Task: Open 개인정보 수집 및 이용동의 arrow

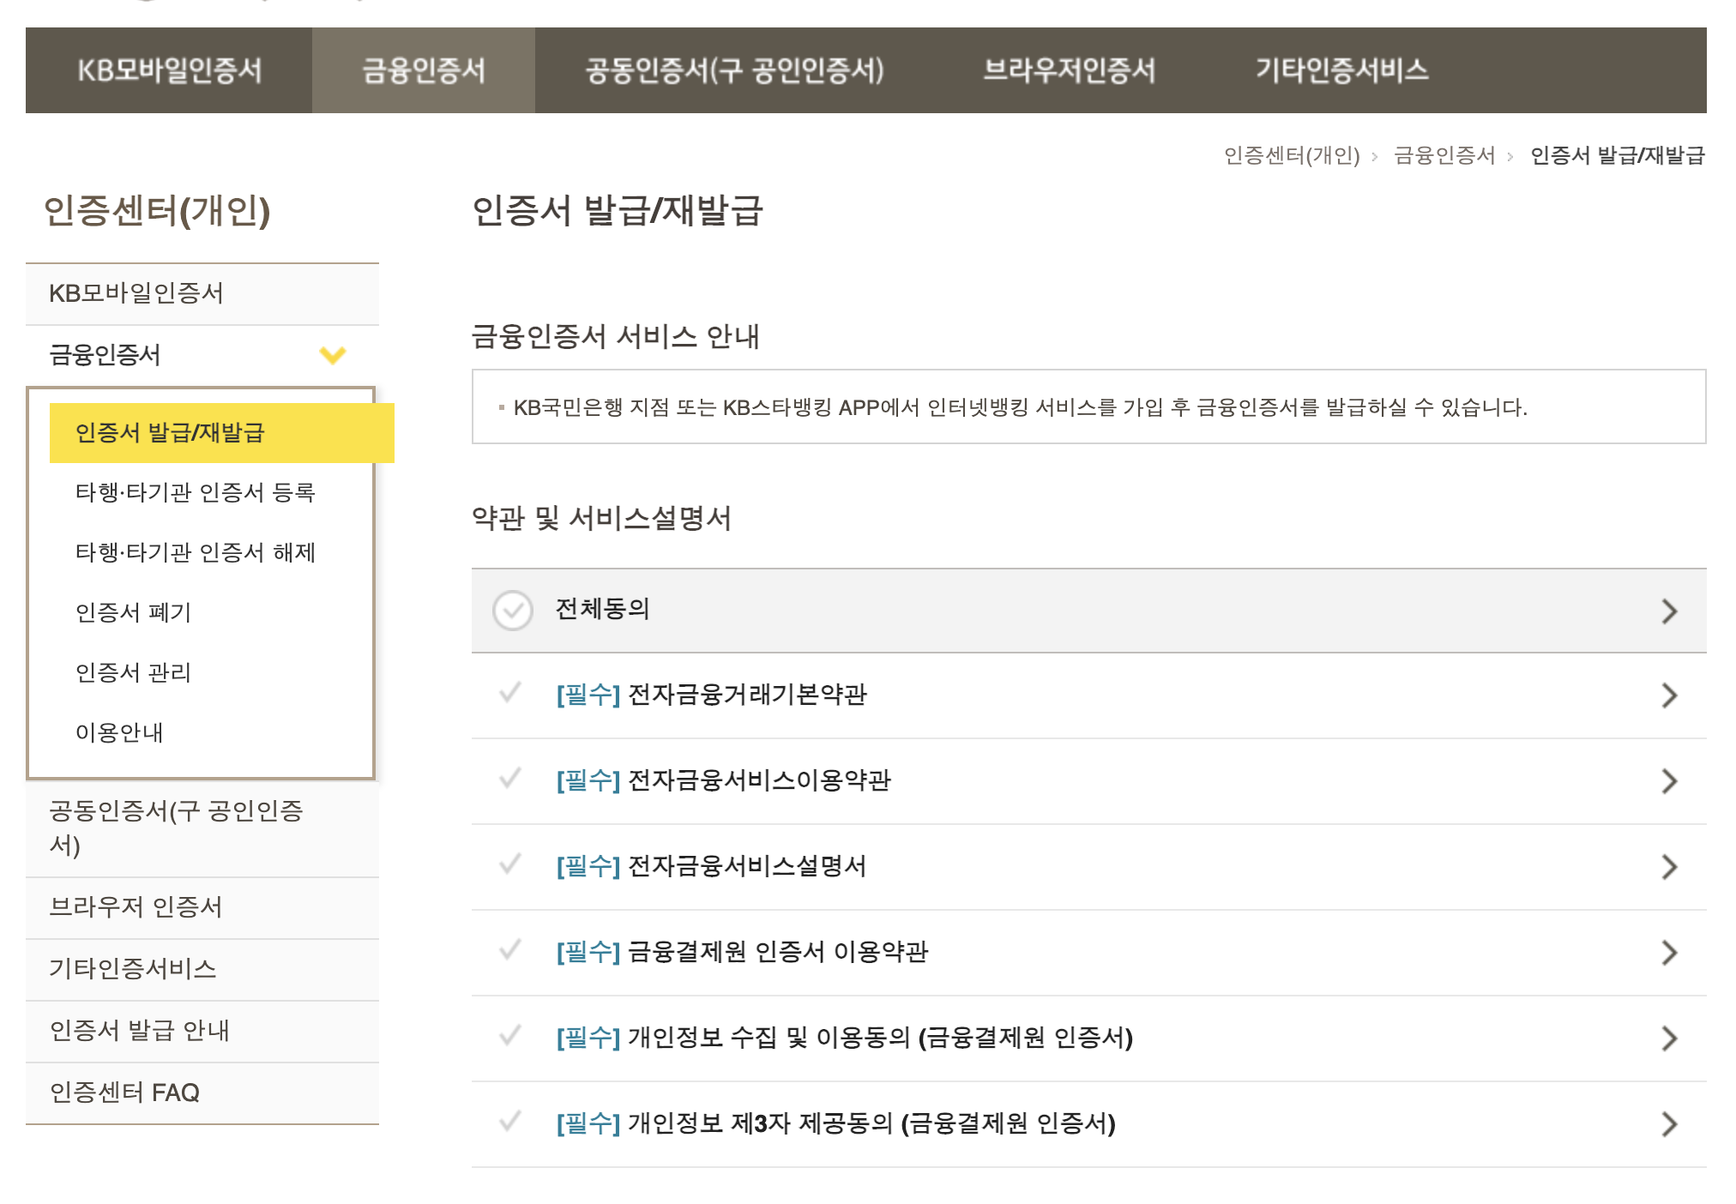Action: coord(1668,1038)
